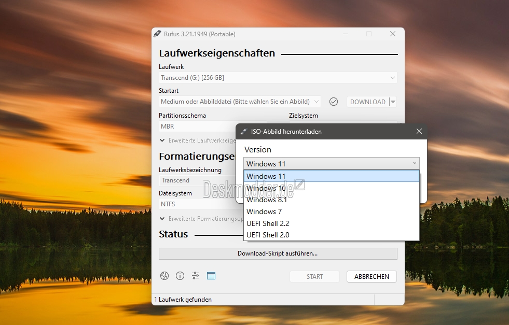Image resolution: width=509 pixels, height=325 pixels.
Task: Click the '1 Laufwerk gefunden' status text
Action: 183,300
